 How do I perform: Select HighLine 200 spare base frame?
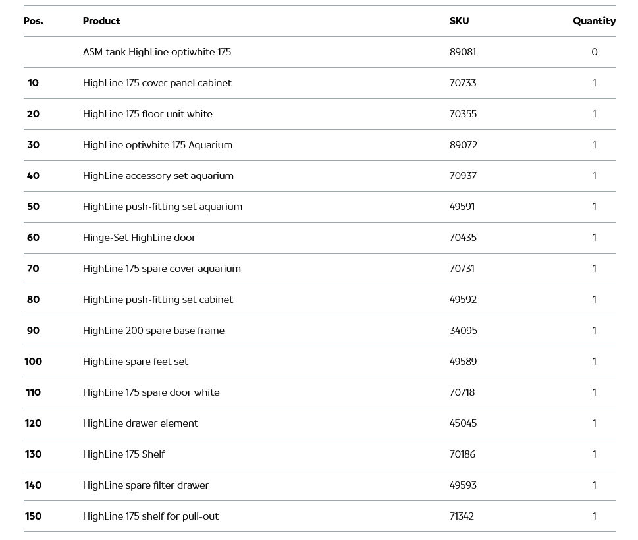[x=153, y=331]
